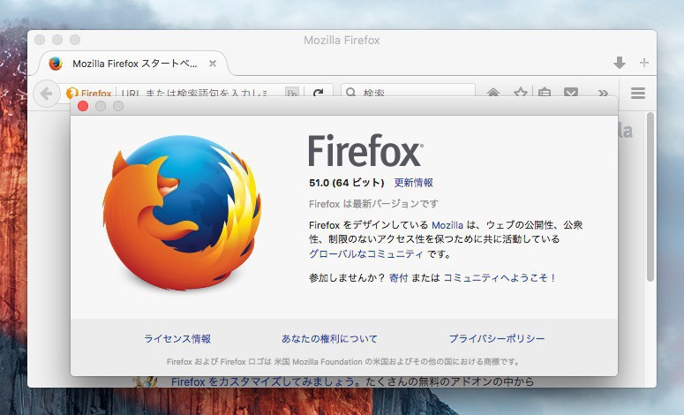Bookmark page with star icon
This screenshot has width=684, height=415.
tap(520, 92)
